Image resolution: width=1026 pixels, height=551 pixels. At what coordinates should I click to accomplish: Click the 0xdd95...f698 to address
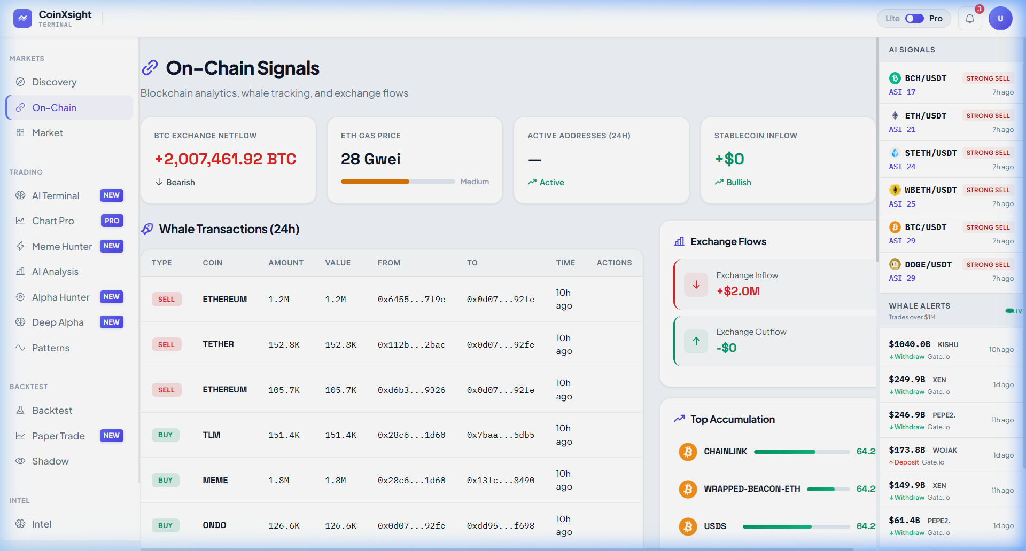tap(501, 526)
